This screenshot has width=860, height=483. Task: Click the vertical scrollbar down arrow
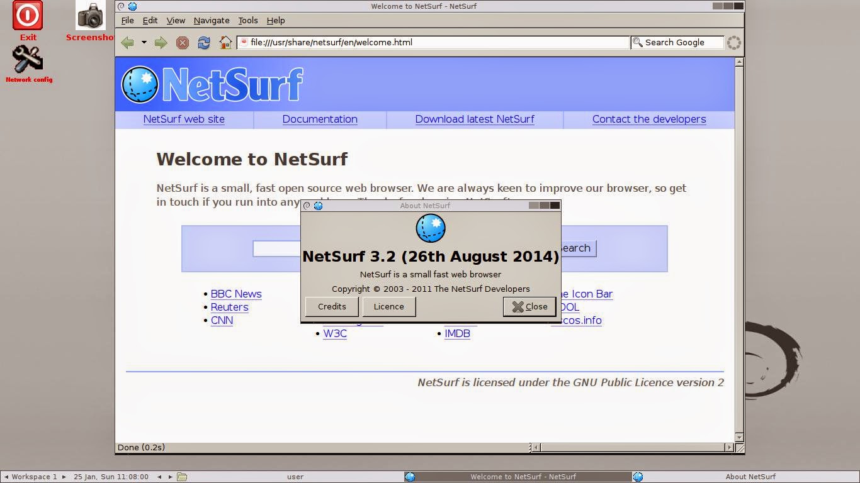740,438
